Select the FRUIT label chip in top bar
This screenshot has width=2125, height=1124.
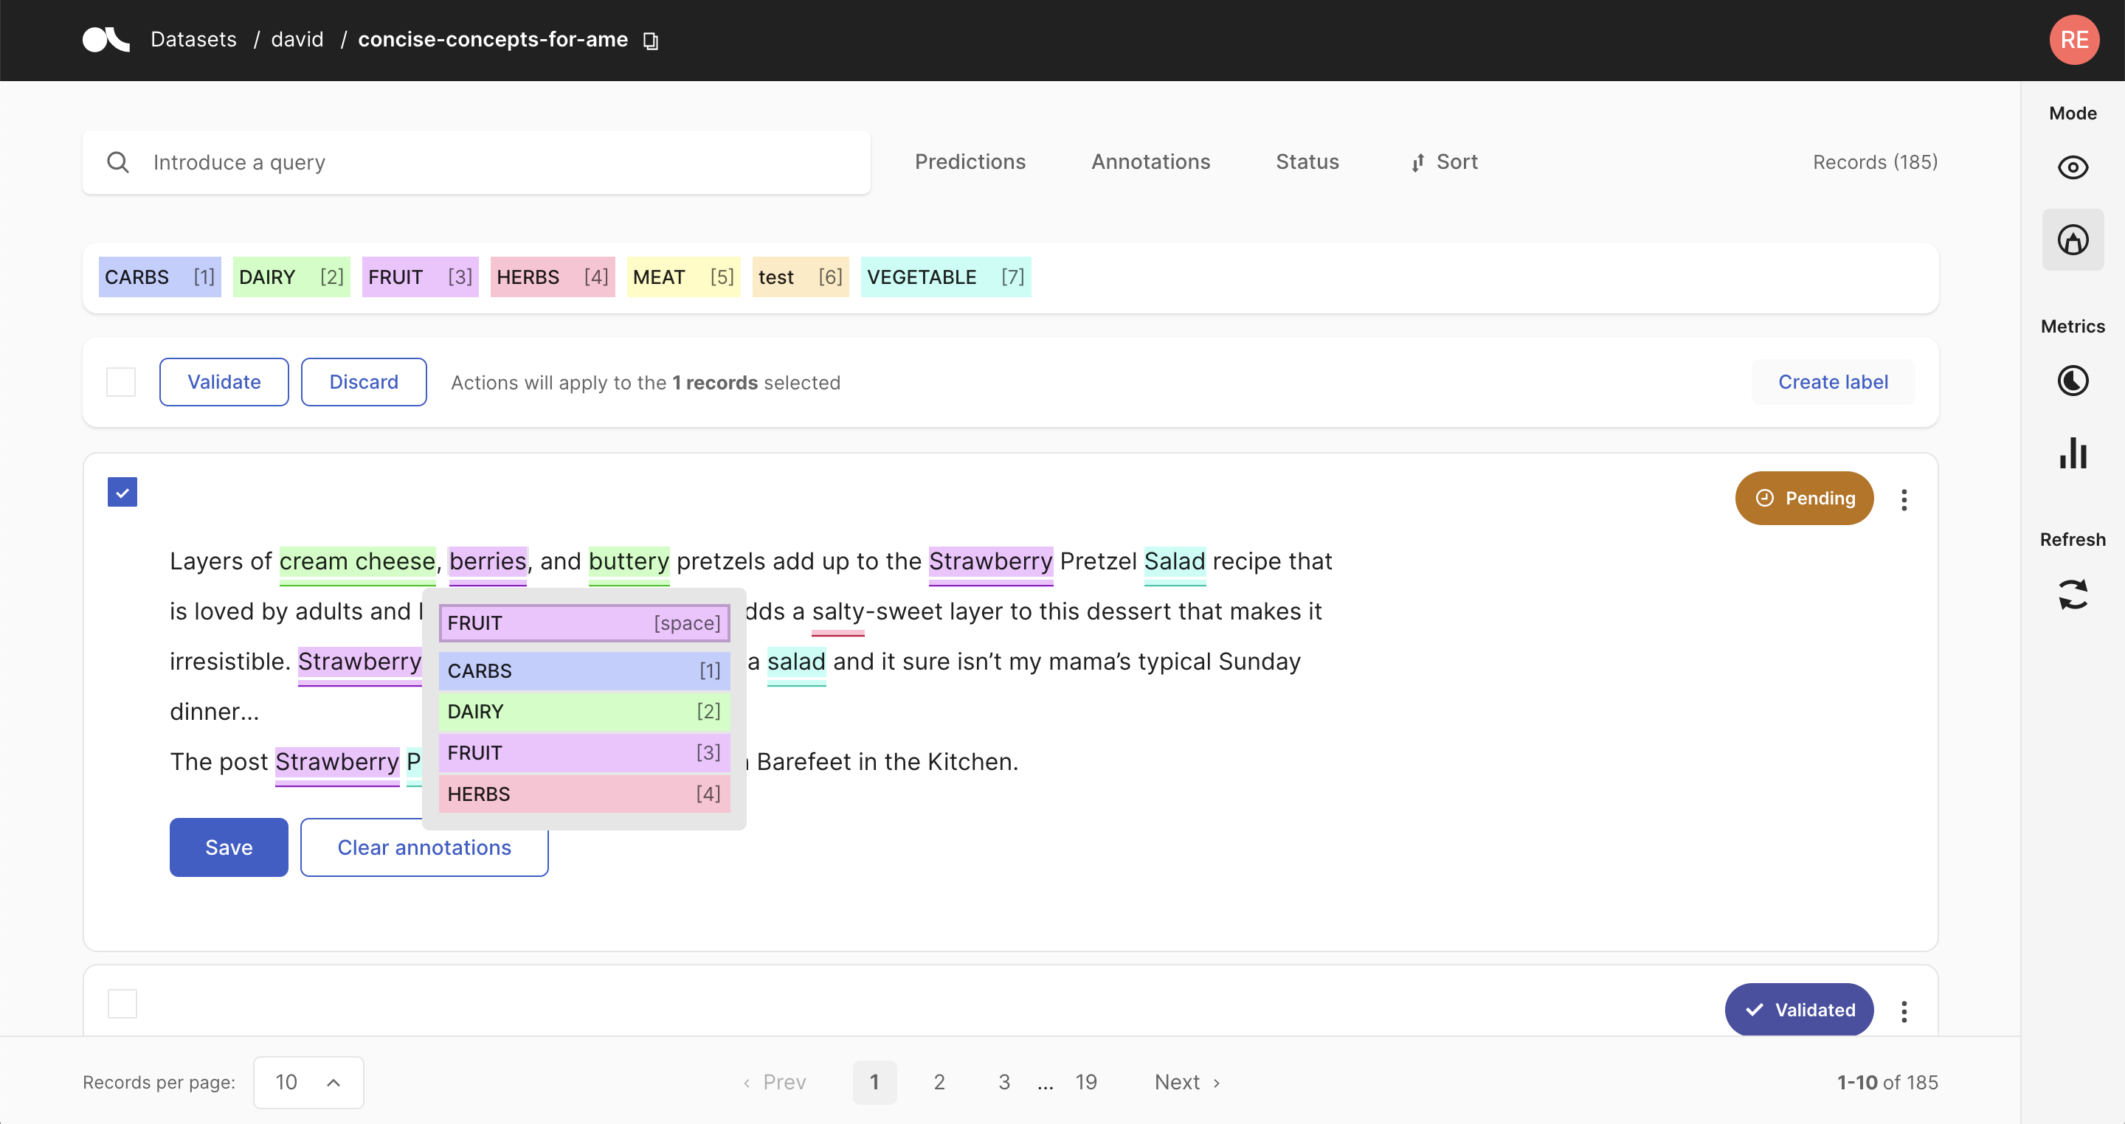coord(420,277)
